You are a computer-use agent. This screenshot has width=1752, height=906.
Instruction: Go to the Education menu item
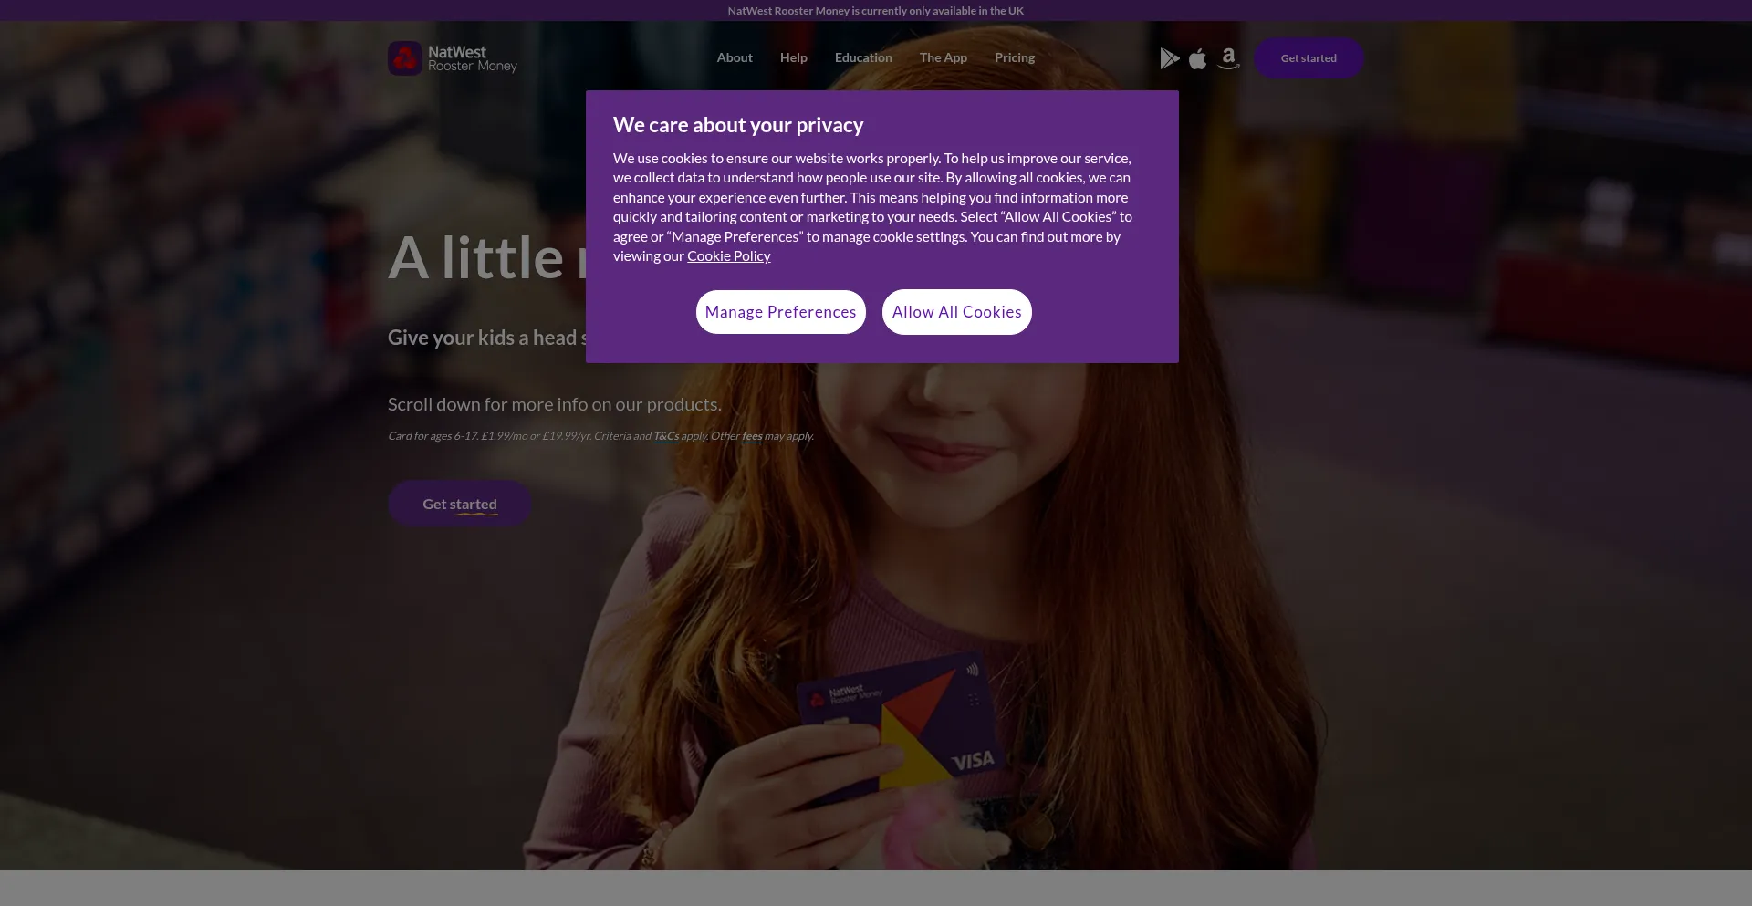[863, 57]
